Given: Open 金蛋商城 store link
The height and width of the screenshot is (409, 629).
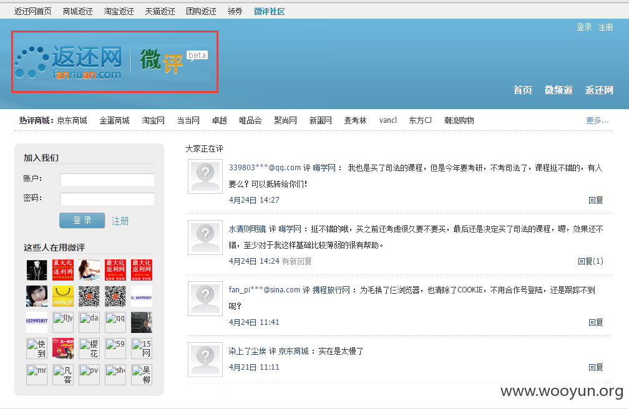Looking at the screenshot, I should click(x=114, y=120).
